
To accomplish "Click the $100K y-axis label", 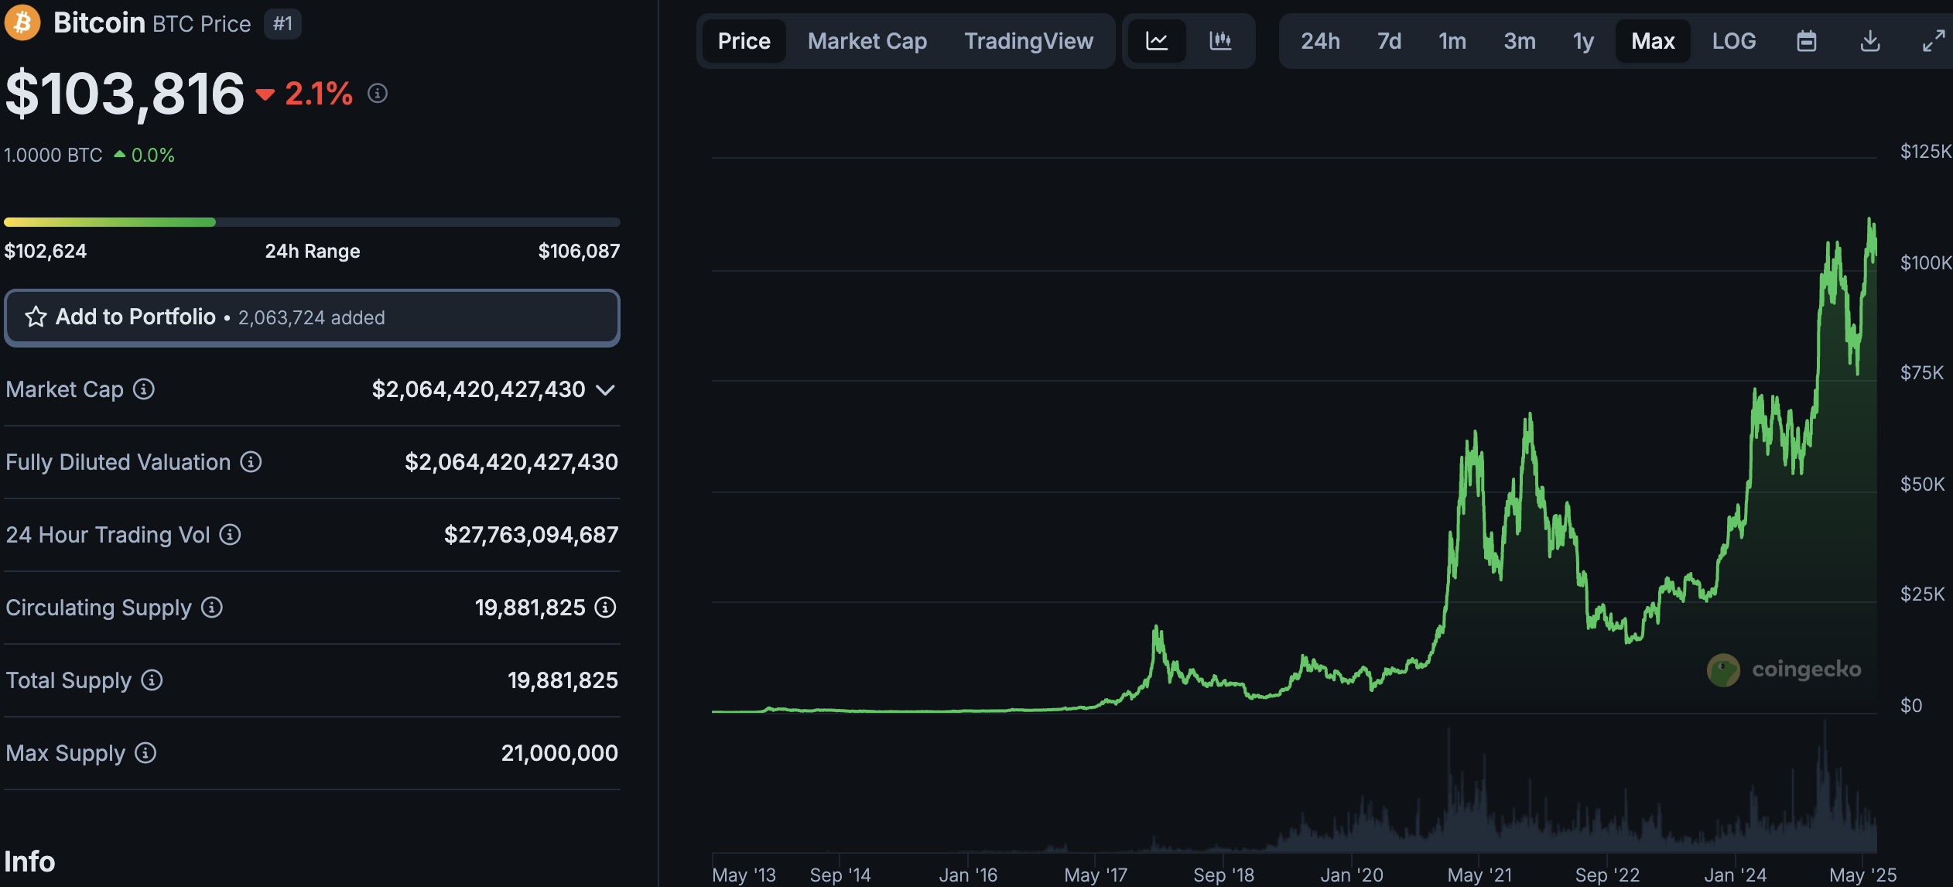I will 1926,263.
